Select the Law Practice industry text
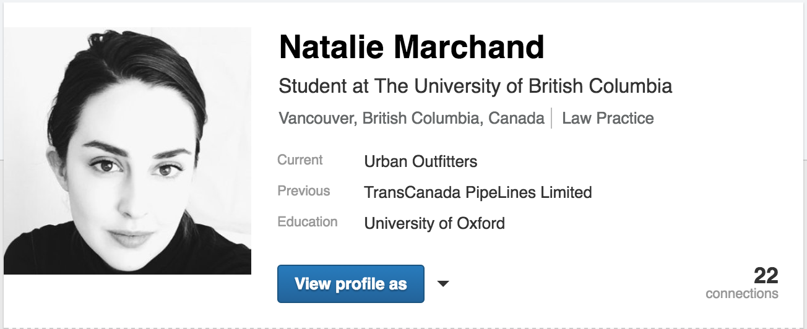 tap(608, 118)
